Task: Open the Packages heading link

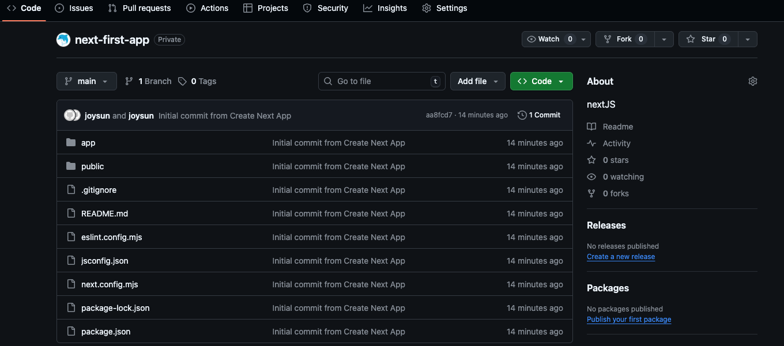Action: [x=608, y=288]
